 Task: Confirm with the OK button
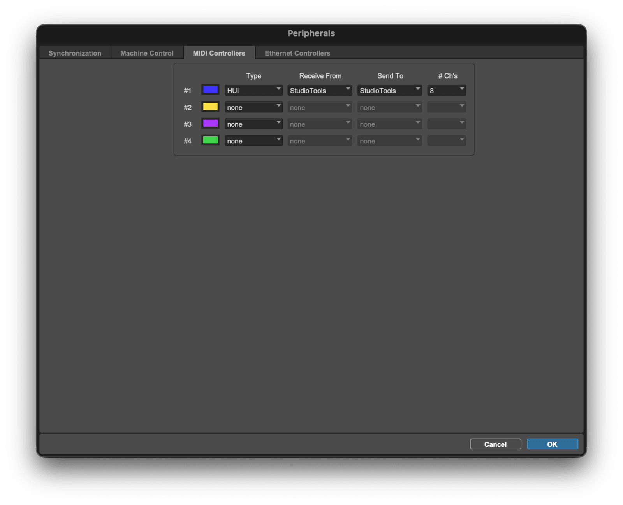(x=552, y=444)
